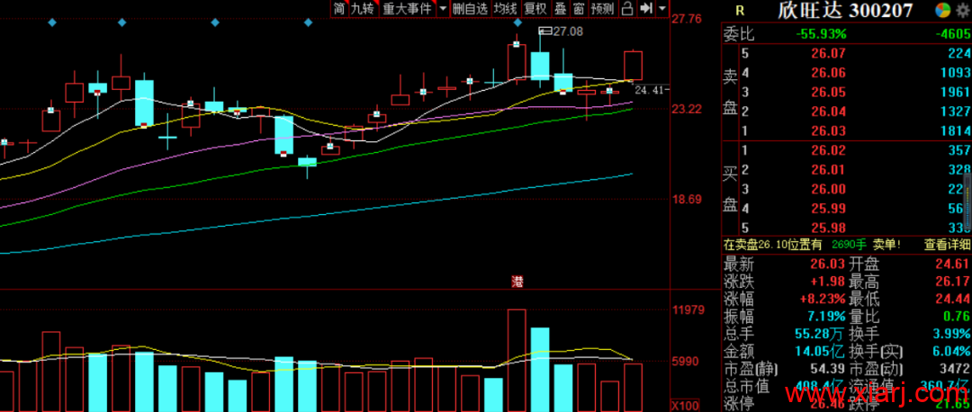Click the 换手 value 3.99%
972x412 pixels.
tap(953, 335)
